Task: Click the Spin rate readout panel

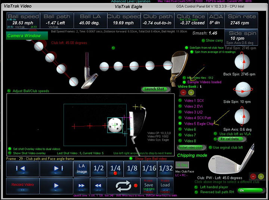Action: tap(241, 21)
